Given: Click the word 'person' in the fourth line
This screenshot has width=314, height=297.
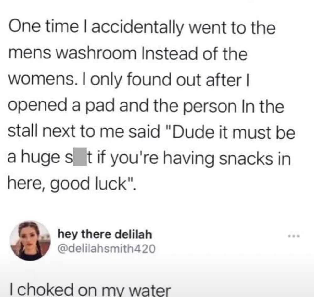Looking at the screenshot, I should pos(209,107).
